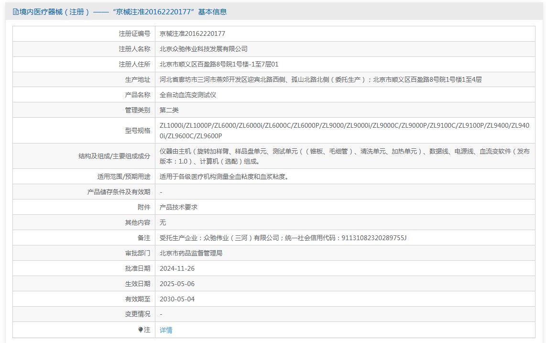
Task: Click the 生产地址 row label
Action: coord(138,80)
